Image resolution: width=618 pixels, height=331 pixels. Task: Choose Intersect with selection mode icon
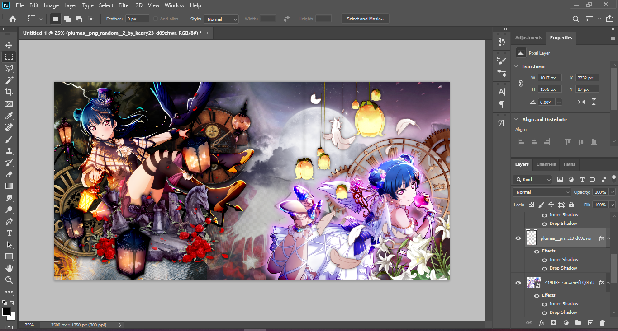click(91, 19)
